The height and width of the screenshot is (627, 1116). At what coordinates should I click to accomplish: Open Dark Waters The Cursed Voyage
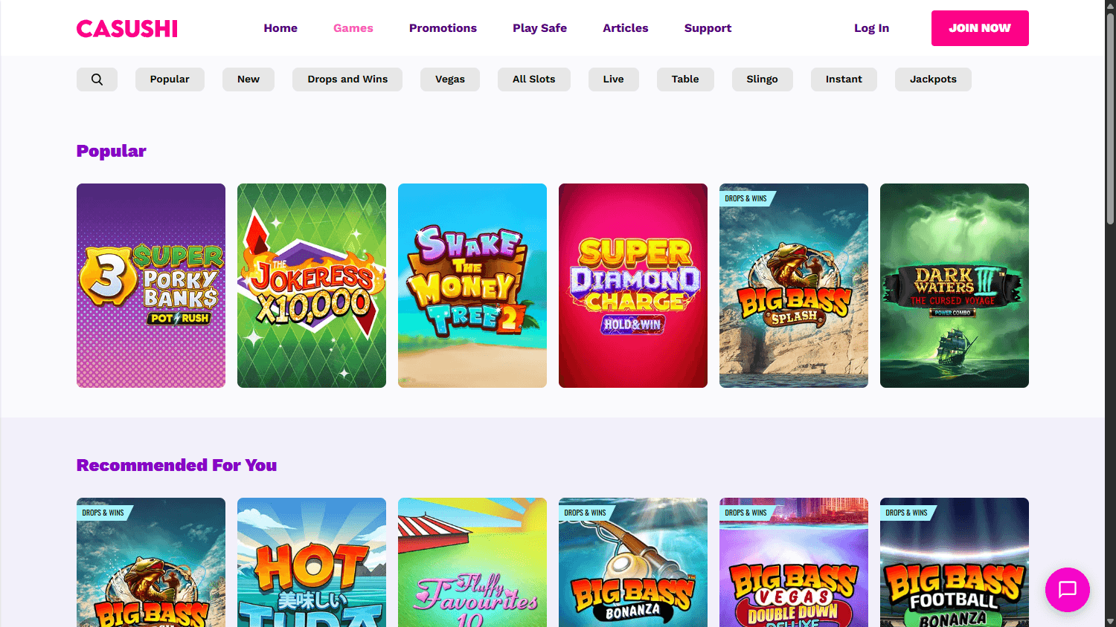coord(955,285)
